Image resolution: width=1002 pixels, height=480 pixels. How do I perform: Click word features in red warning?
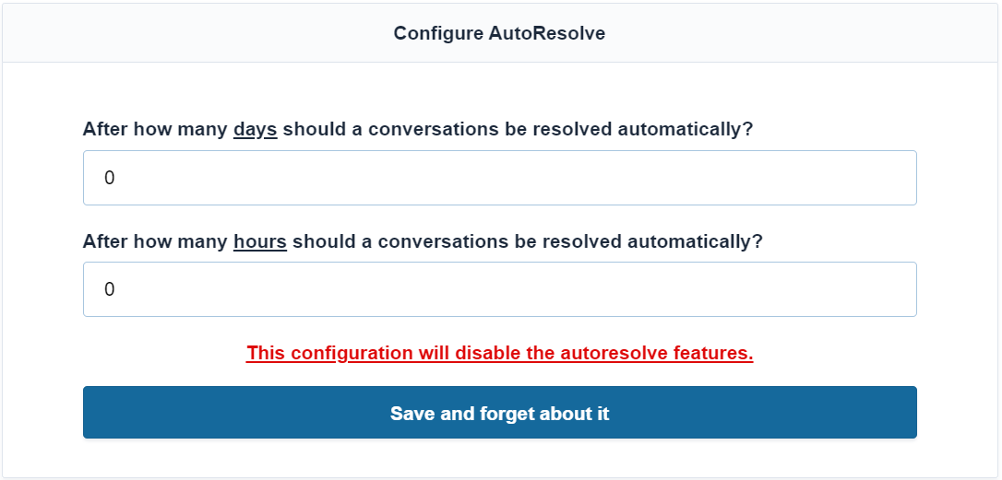click(713, 353)
